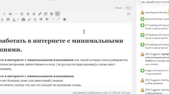Click green icon beside Image with keyword
169x95 pixels.
pos(142,70)
